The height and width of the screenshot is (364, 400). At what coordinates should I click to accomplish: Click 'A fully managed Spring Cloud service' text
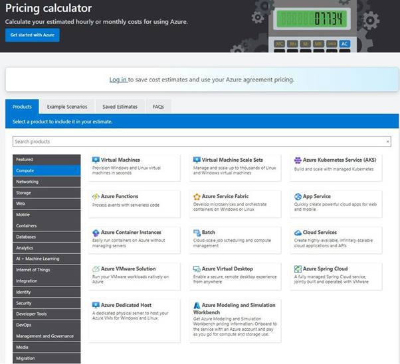point(331,279)
